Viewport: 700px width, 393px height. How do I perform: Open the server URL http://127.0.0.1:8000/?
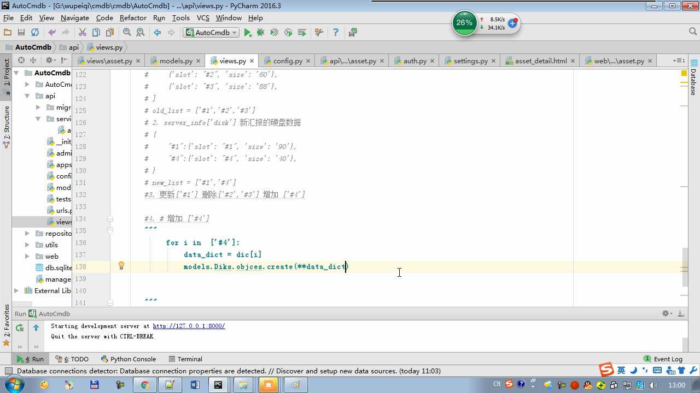pyautogui.click(x=189, y=326)
